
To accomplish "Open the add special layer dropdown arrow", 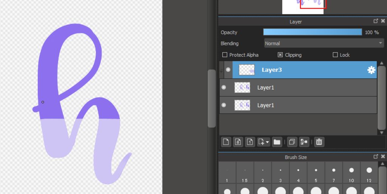I will (x=268, y=142).
